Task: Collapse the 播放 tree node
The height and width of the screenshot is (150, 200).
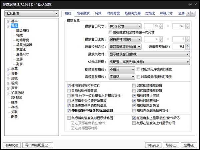Action: [8, 26]
